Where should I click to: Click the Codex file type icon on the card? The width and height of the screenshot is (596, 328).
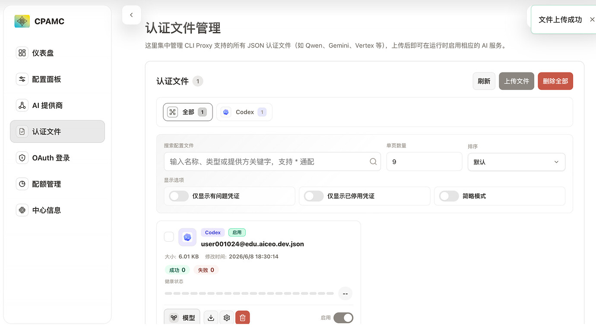click(187, 237)
